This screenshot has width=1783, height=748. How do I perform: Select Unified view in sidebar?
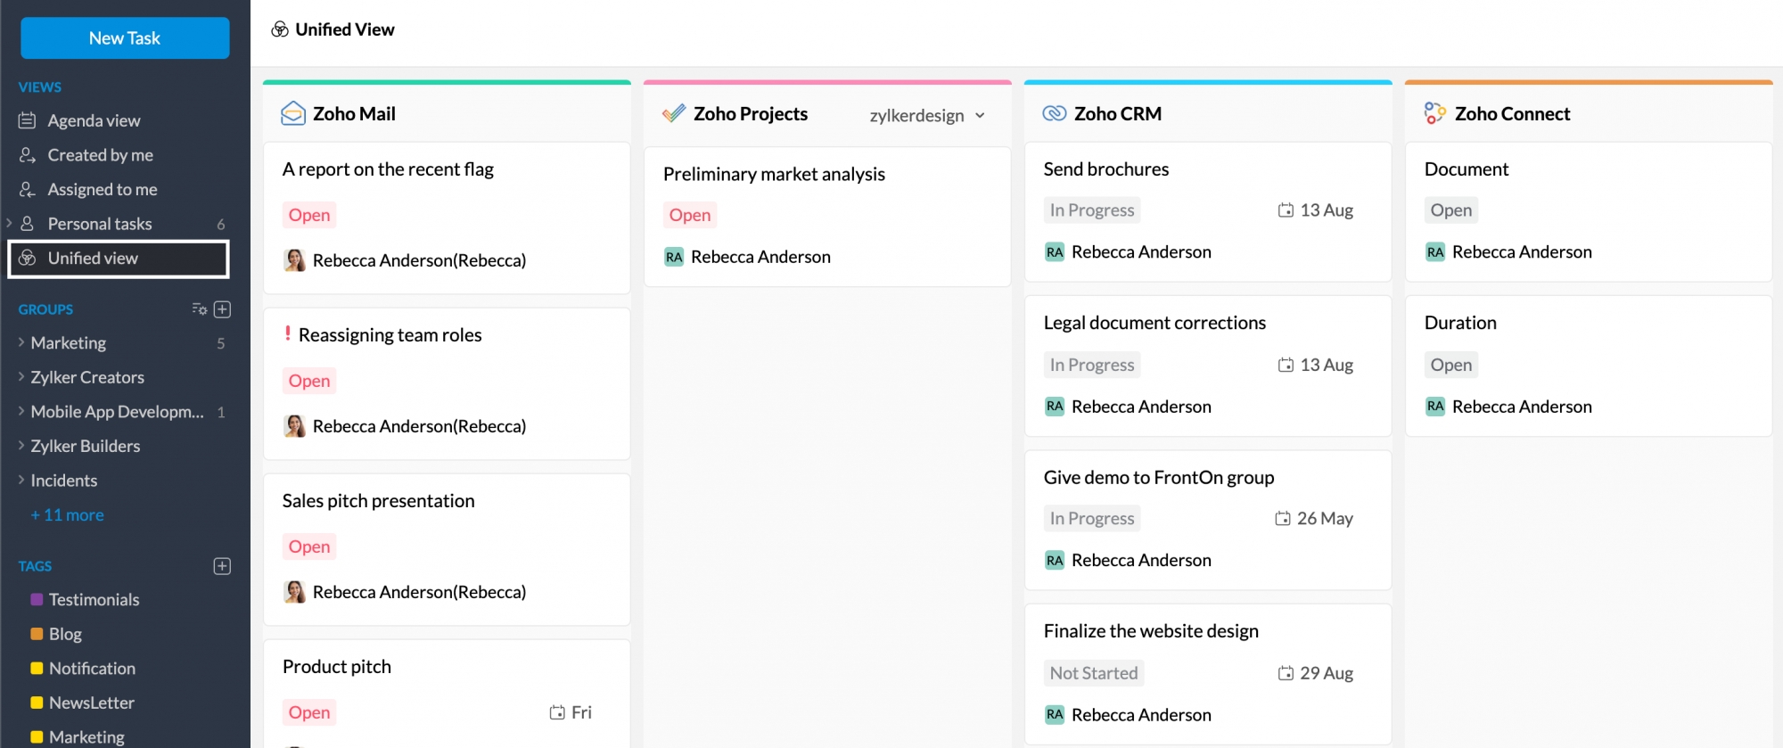pyautogui.click(x=119, y=259)
